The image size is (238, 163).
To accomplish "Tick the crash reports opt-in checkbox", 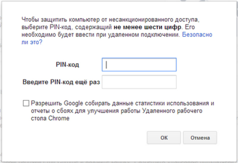I will click(26, 103).
